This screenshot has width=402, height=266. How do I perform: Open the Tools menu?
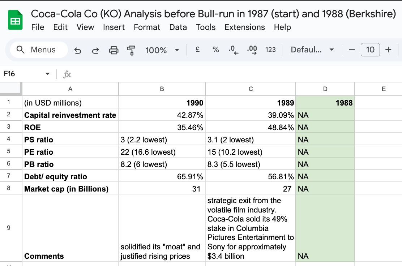pyautogui.click(x=206, y=27)
